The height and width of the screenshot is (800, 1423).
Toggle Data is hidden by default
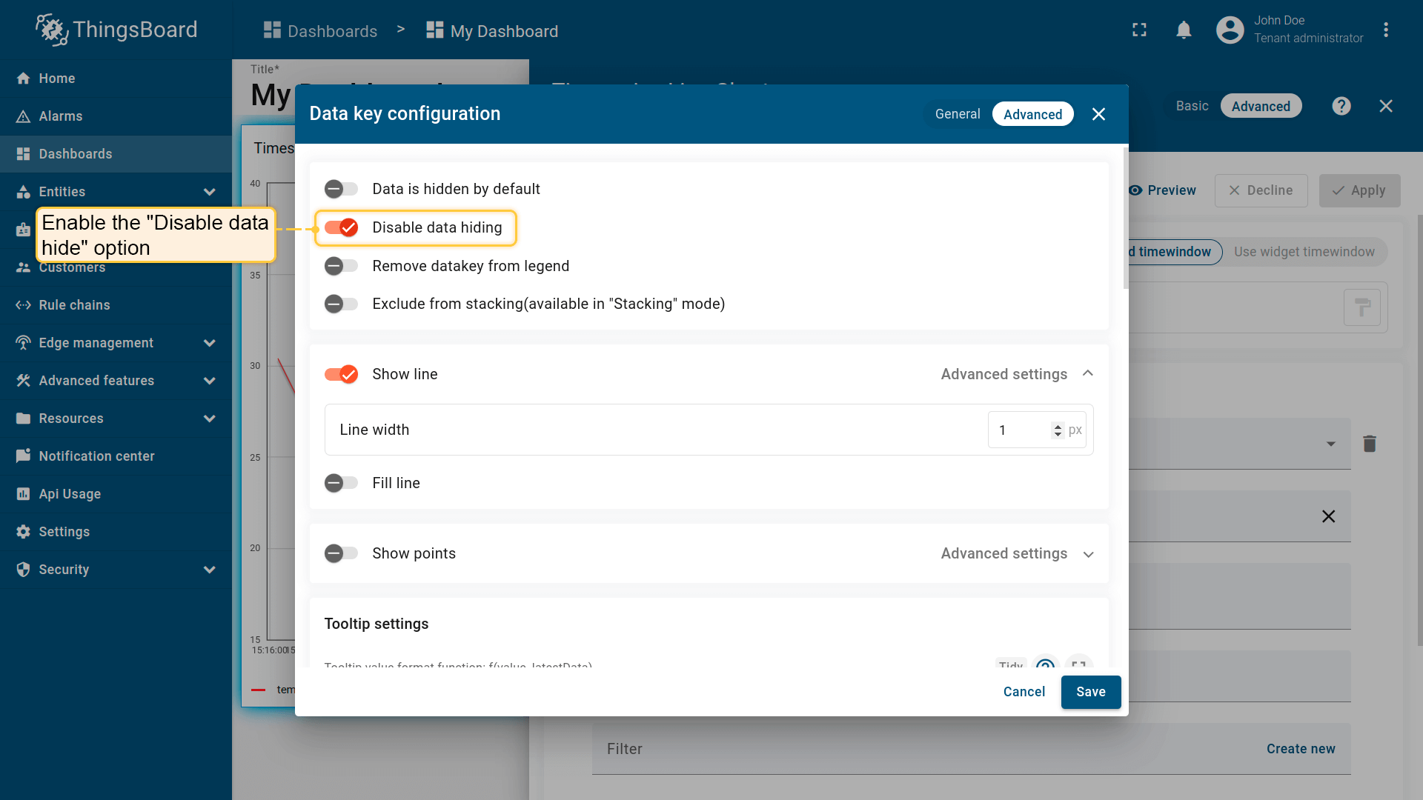341,189
